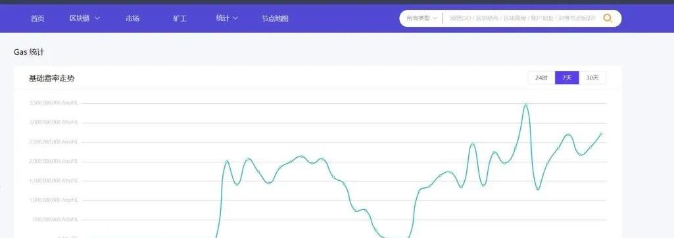The height and width of the screenshot is (238, 674).
Task: Focus the search input field
Action: tap(523, 18)
